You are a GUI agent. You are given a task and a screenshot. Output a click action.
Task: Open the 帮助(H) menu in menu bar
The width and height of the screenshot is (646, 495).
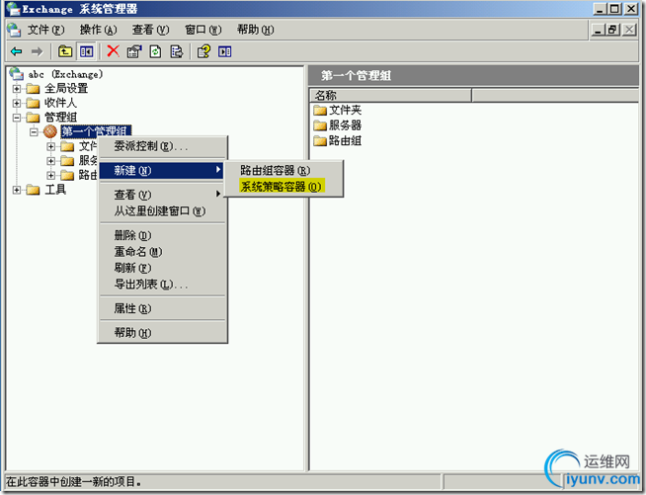(256, 30)
